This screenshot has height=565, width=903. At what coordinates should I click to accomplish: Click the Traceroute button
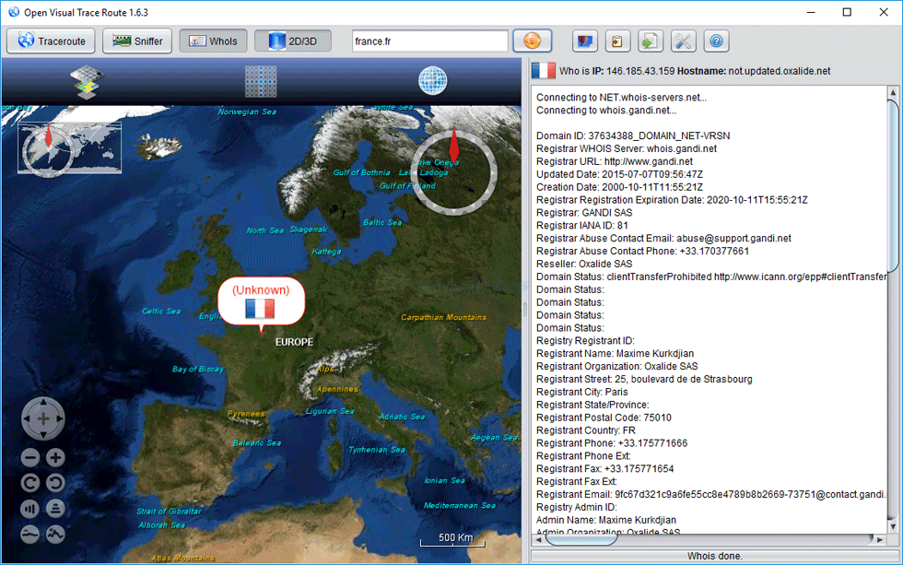[x=52, y=41]
